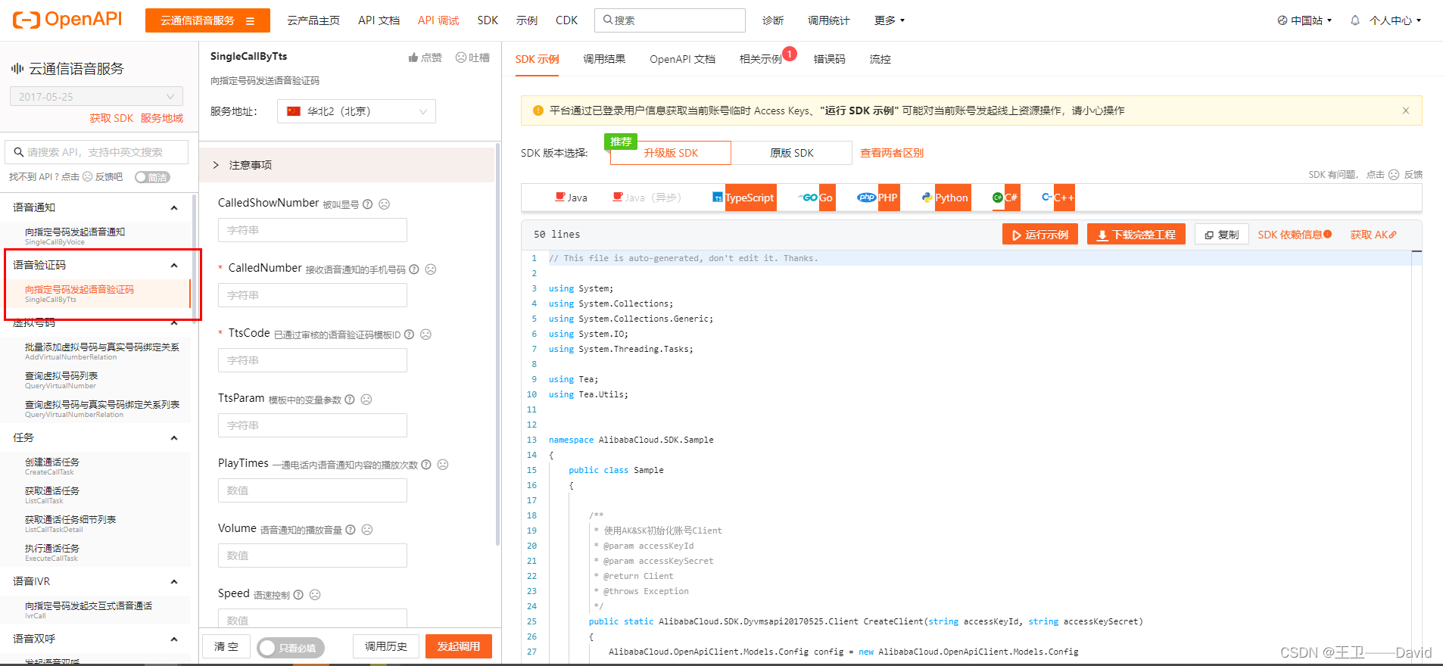1443x666 pixels.
Task: Click help icon next to TtsParam
Action: (350, 400)
